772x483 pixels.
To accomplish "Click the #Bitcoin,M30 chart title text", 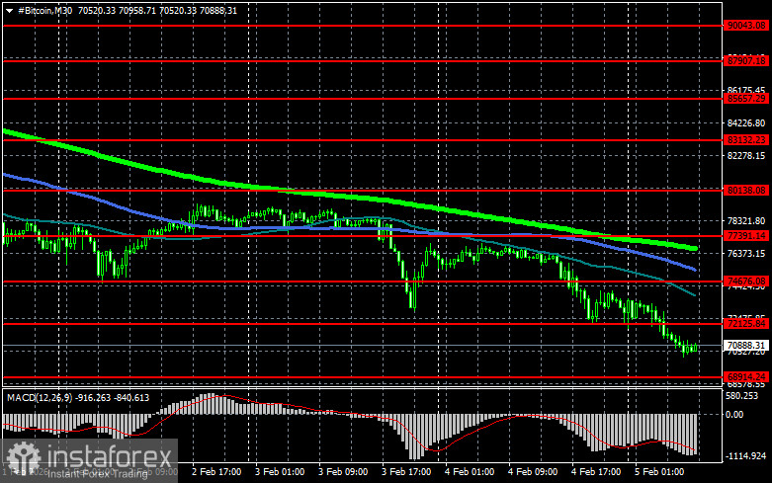I will point(45,9).
